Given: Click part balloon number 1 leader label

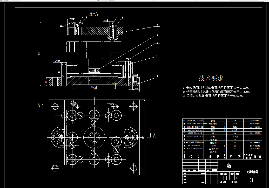Looking at the screenshot, I should pyautogui.click(x=157, y=76).
